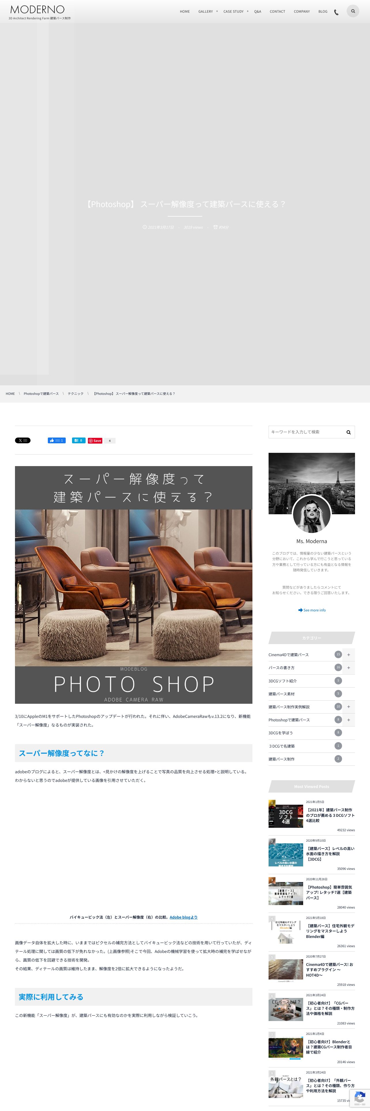Open Cinema4D おすすめプラグイン post title
Viewport: 370px width, 1111px height.
coord(329,970)
